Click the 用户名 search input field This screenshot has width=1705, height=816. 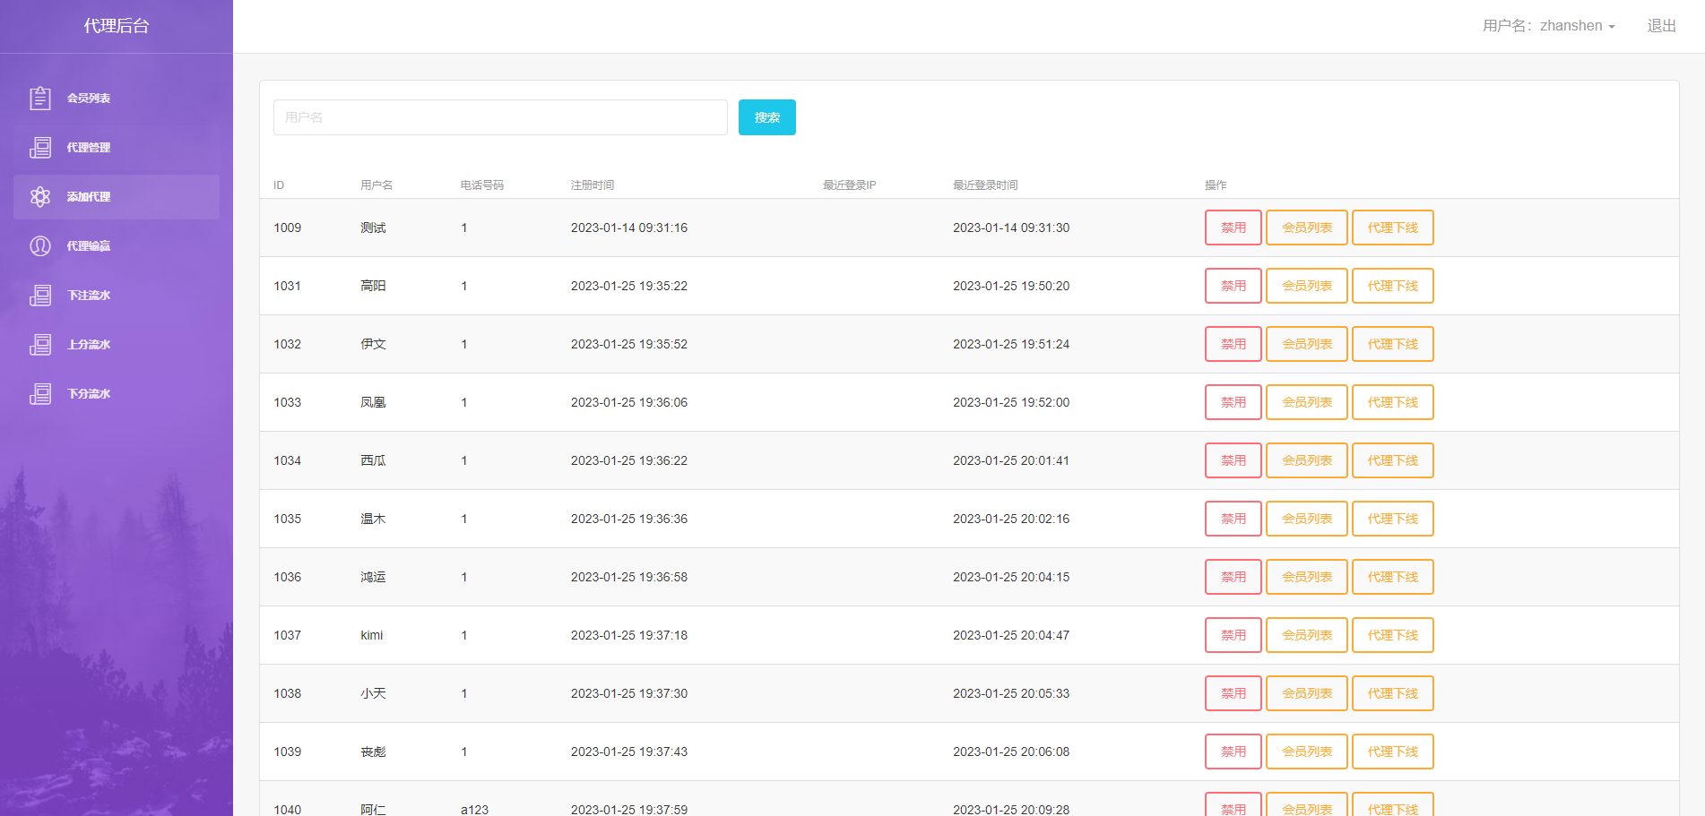coord(500,117)
